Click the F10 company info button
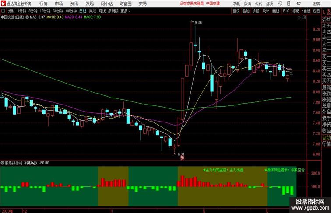331x213 pixels. (286, 11)
